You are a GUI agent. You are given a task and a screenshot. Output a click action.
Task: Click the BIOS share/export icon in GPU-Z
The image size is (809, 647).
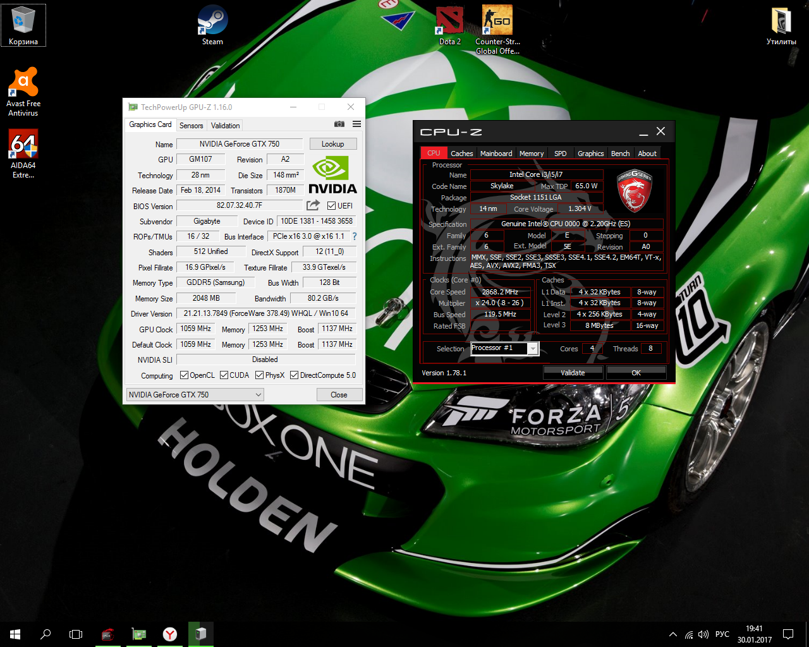click(313, 205)
